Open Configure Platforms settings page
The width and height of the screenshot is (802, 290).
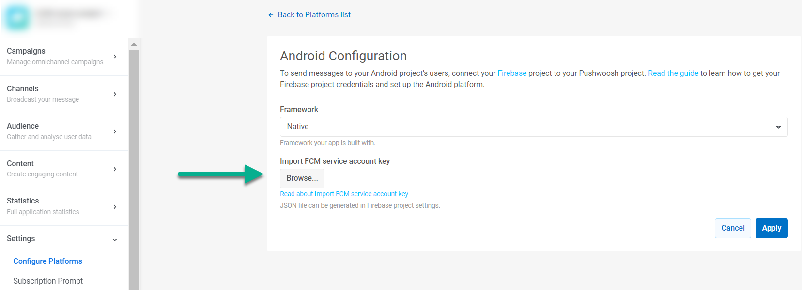pos(47,261)
